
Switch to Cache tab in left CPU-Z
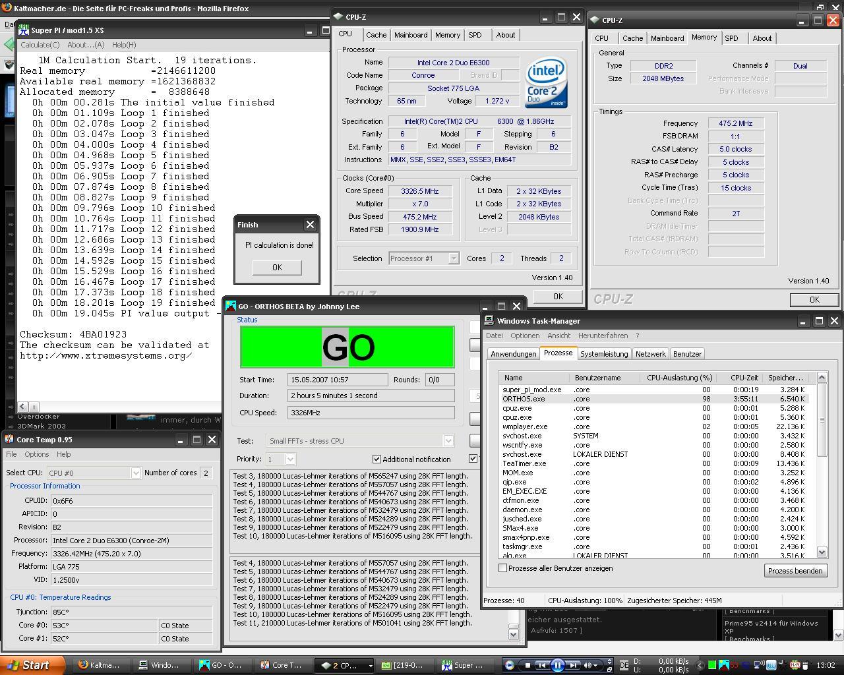click(x=377, y=35)
